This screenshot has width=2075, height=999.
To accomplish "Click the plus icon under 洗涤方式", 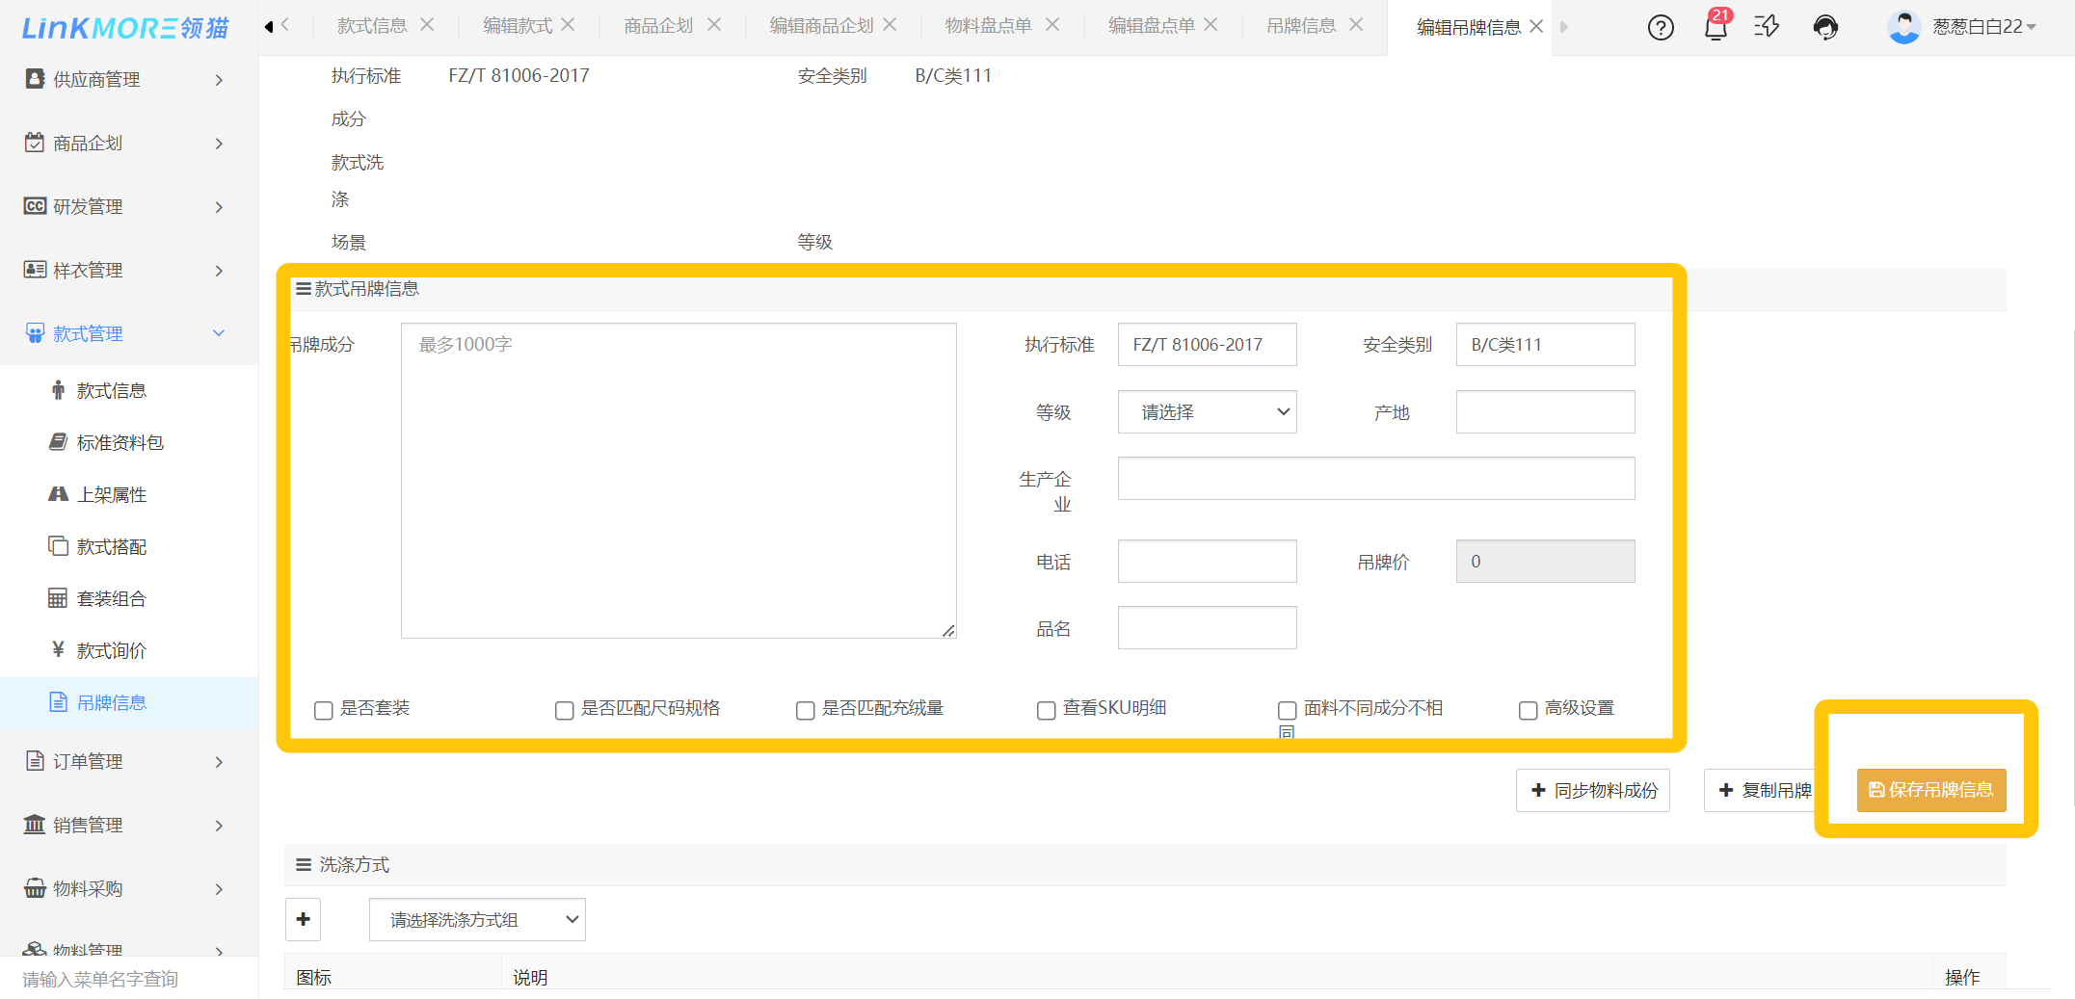I will 303,919.
